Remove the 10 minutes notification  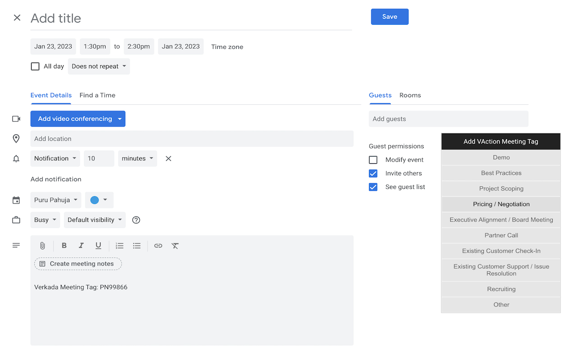(168, 158)
